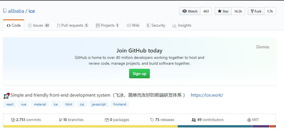Image resolution: width=284 pixels, height=131 pixels.
Task: Show the 49 contributors list
Action: tap(207, 120)
